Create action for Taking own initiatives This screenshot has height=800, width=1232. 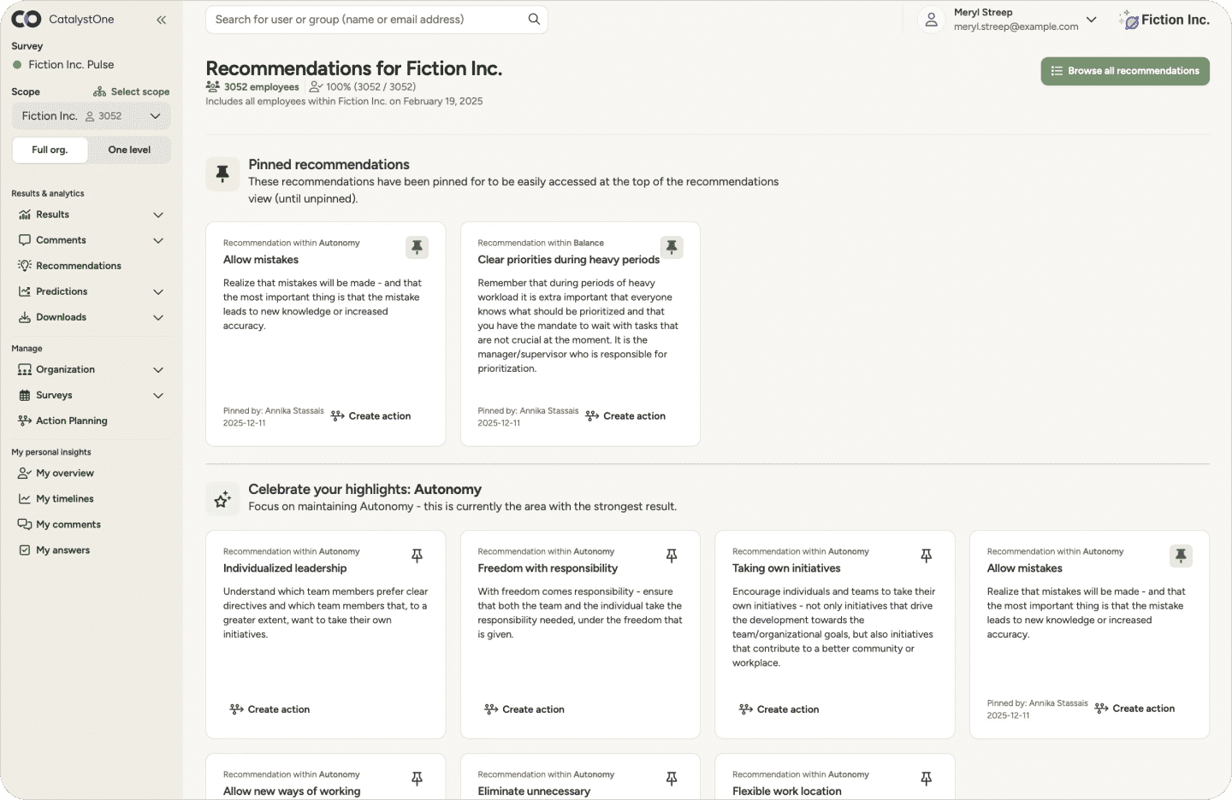779,709
